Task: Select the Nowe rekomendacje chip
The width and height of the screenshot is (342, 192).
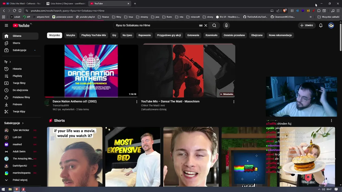Action: (x=280, y=35)
